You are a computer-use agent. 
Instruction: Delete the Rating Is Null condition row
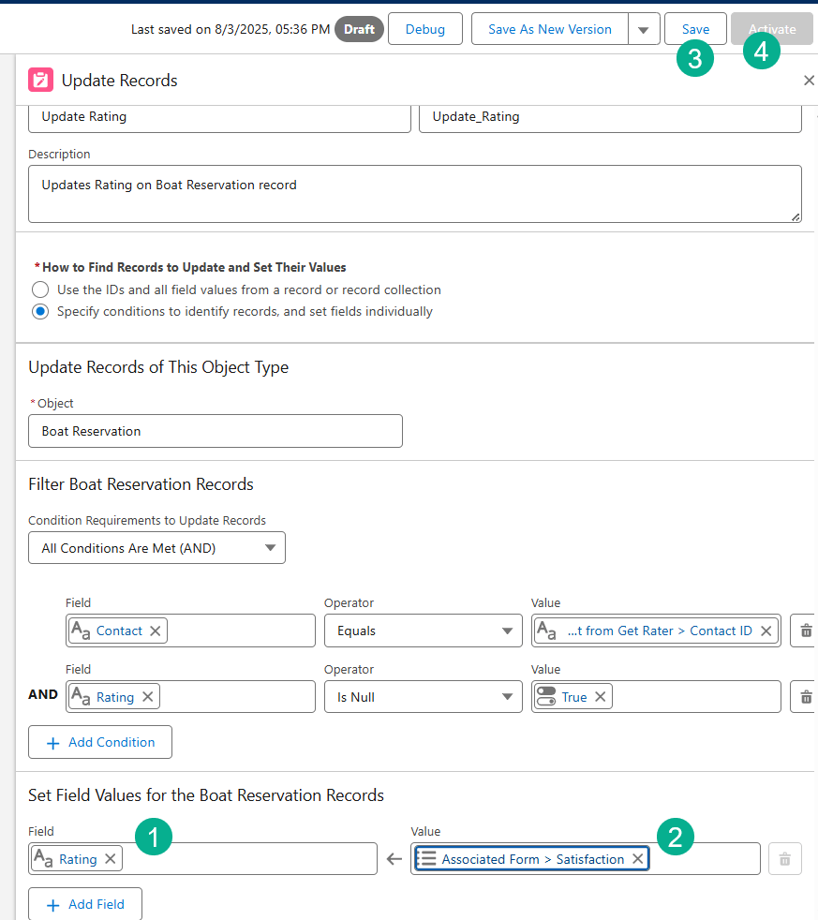[x=805, y=697]
